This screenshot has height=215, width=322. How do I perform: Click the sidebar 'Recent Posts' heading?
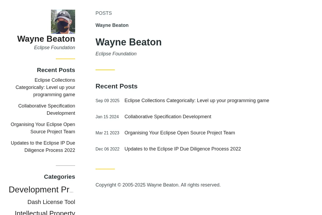tap(56, 70)
